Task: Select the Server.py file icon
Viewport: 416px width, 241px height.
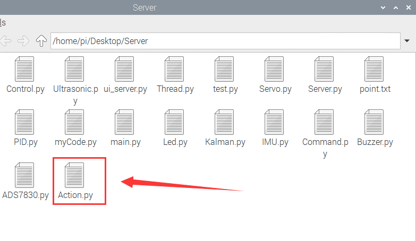Action: 324,69
